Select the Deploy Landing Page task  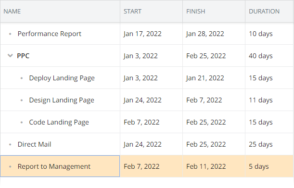tap(62, 78)
